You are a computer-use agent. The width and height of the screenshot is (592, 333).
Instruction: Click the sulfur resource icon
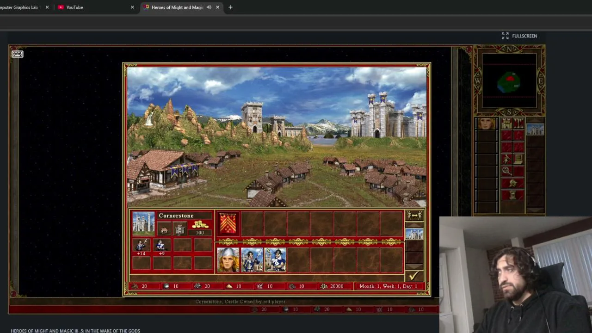coord(229,286)
